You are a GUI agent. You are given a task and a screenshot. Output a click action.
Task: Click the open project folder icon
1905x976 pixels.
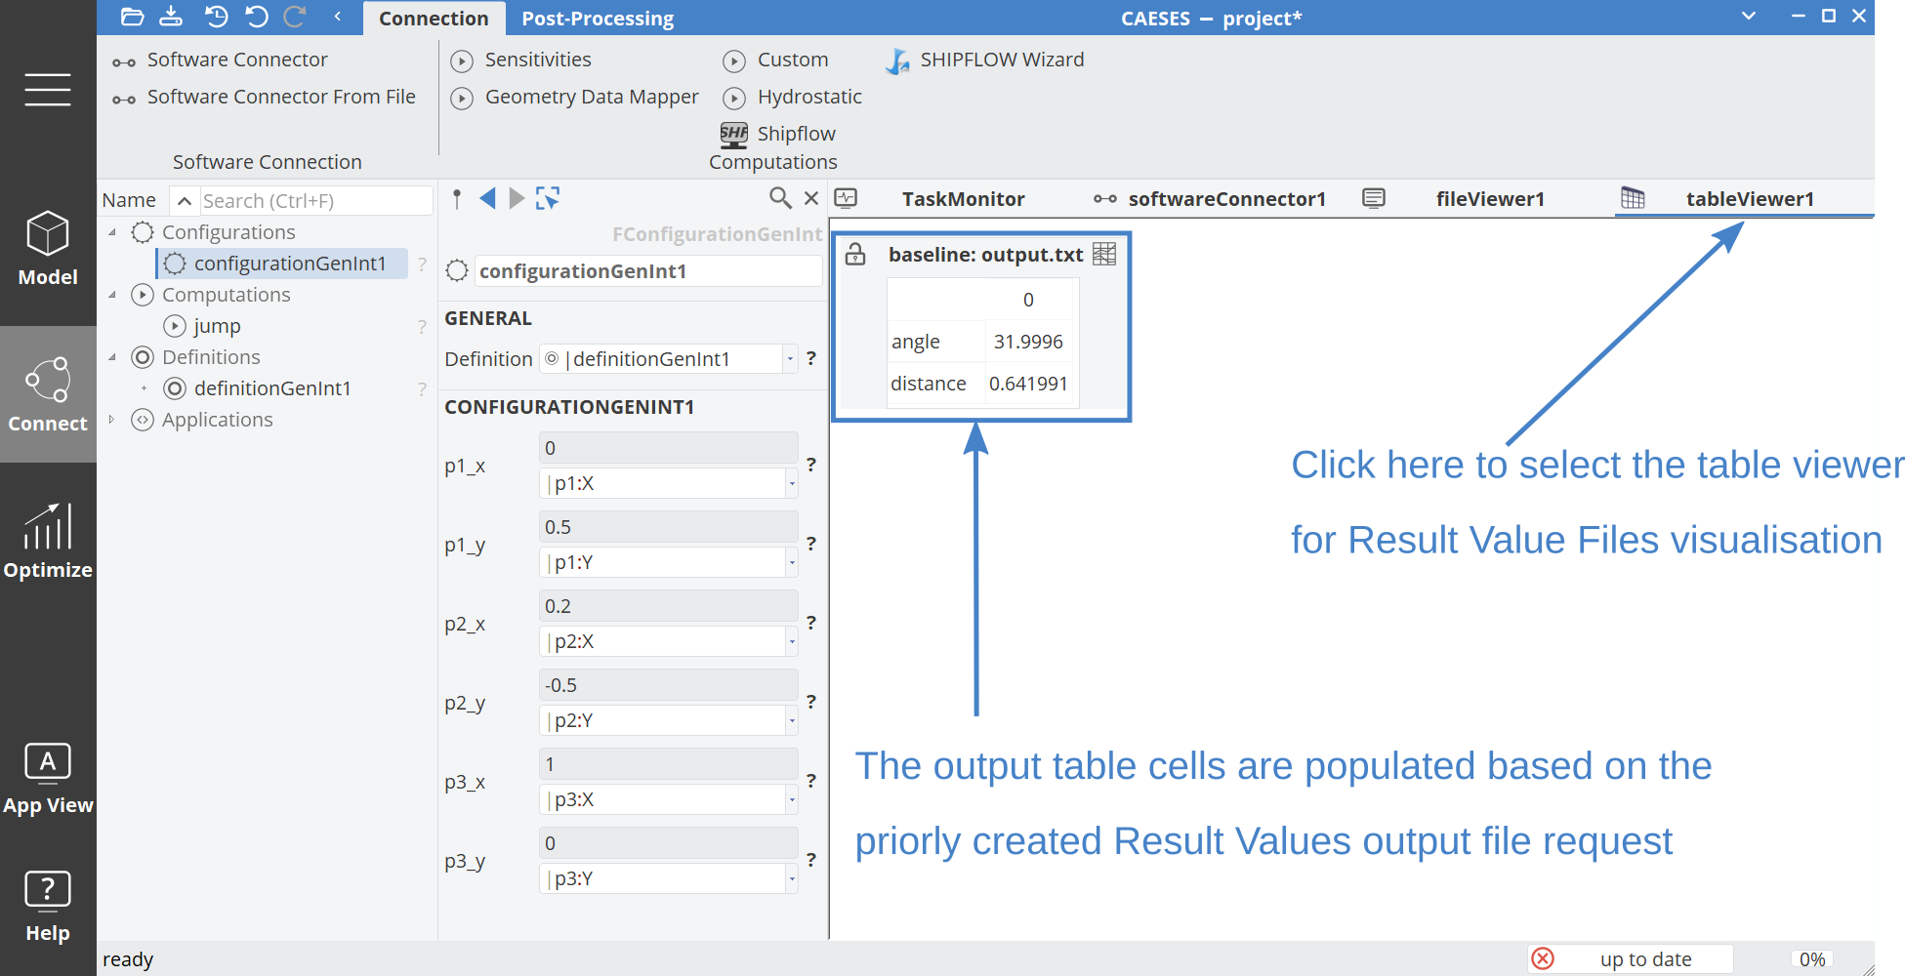point(133,17)
